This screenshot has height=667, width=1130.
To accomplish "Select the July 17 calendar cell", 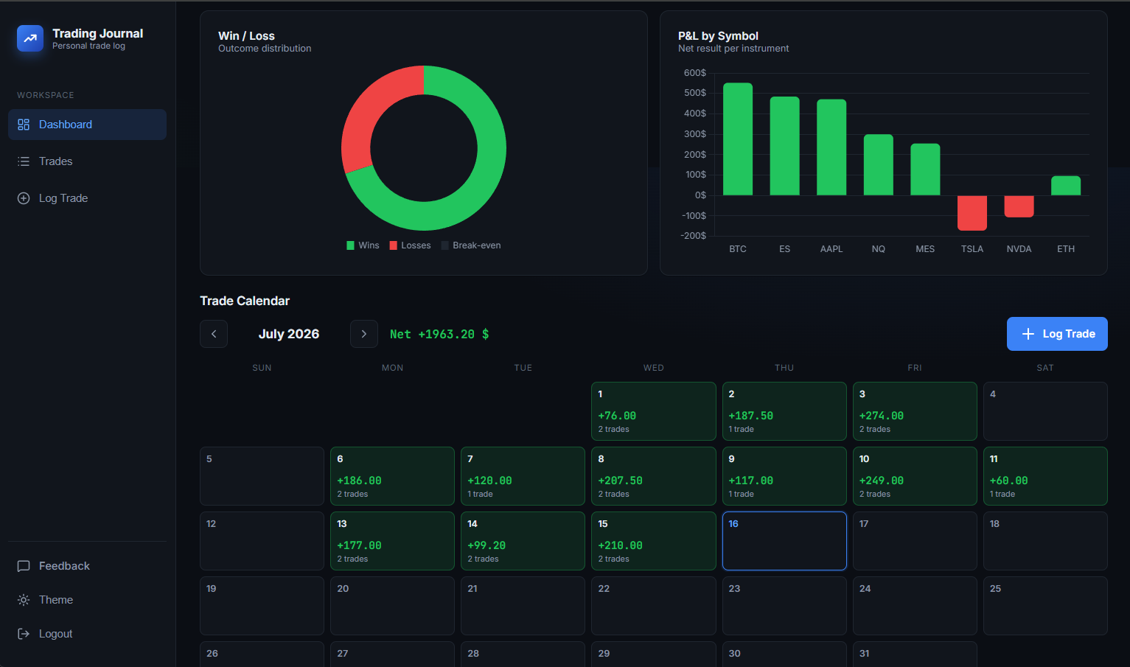I will point(915,541).
